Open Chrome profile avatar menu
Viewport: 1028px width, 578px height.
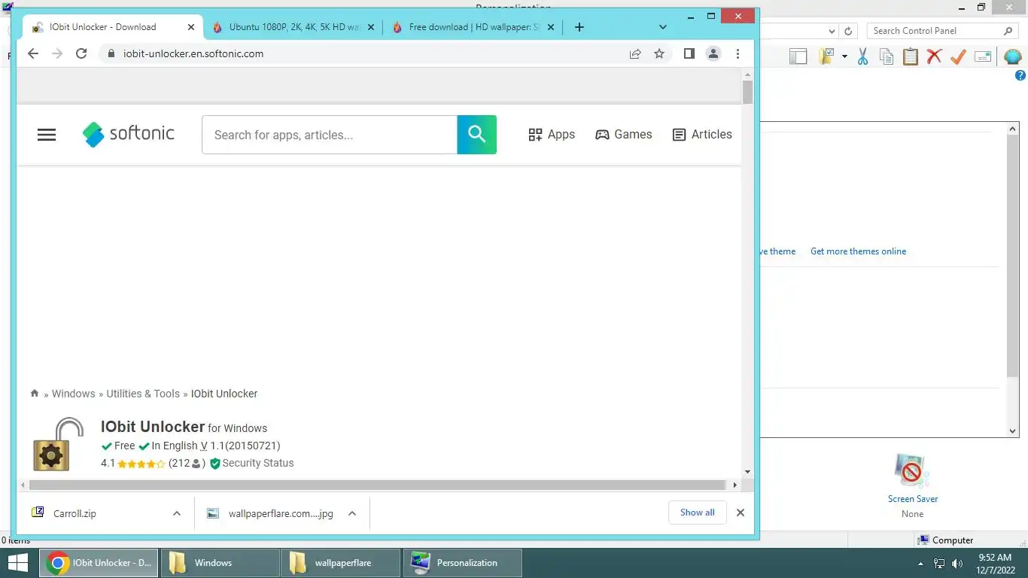pyautogui.click(x=713, y=53)
